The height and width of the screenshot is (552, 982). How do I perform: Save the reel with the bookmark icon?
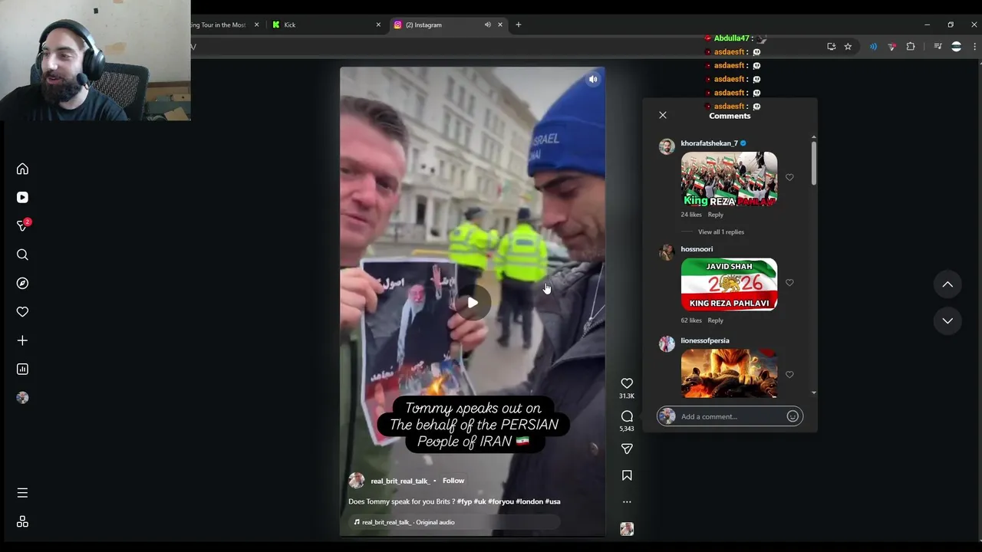[x=627, y=475]
